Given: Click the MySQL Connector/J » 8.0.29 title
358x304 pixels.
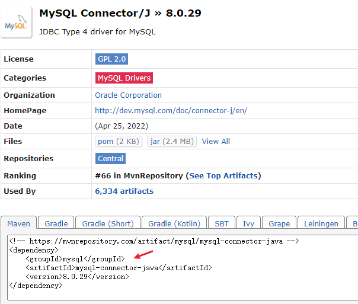Looking at the screenshot, I should tap(120, 13).
